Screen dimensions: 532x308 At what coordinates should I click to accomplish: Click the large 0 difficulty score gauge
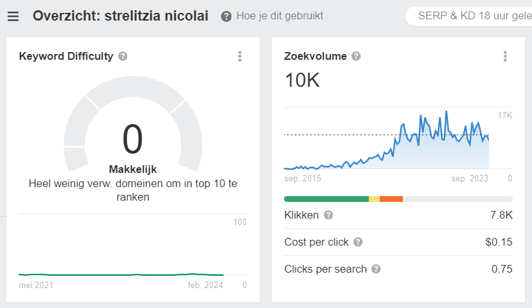click(x=132, y=138)
